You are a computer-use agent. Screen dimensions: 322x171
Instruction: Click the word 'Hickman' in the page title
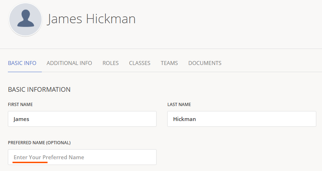click(x=111, y=19)
